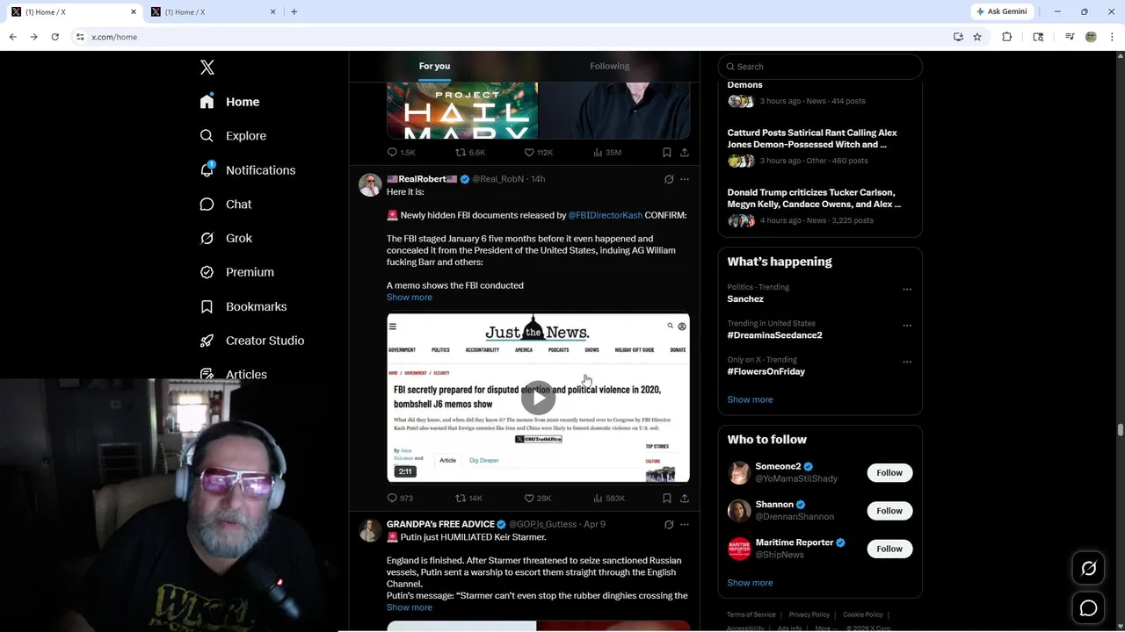Play the Just the News video

pyautogui.click(x=538, y=398)
